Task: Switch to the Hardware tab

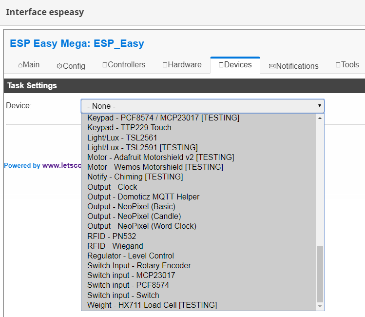Action: (182, 65)
